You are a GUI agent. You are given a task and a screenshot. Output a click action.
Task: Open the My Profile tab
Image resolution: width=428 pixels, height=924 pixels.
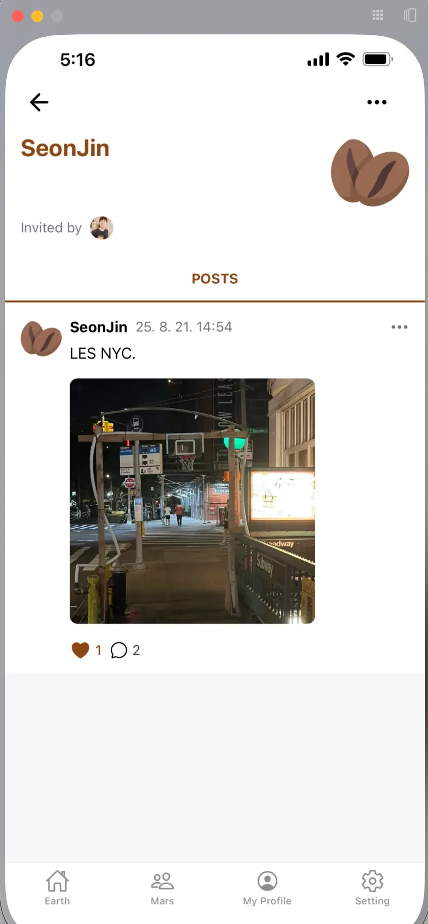[x=267, y=888]
